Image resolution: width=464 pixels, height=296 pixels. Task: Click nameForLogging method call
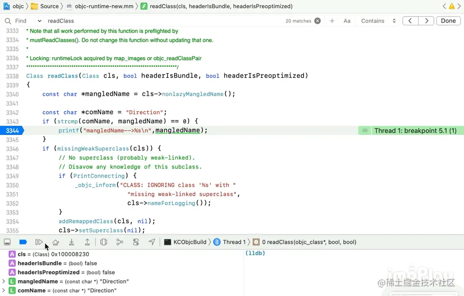point(171,203)
